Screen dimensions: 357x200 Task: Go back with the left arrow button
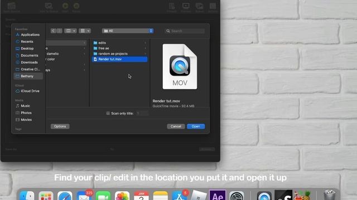click(x=54, y=31)
